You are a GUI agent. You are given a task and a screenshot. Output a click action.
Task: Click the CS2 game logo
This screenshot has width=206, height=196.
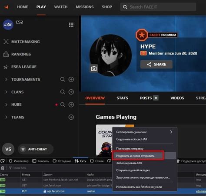pos(8,25)
